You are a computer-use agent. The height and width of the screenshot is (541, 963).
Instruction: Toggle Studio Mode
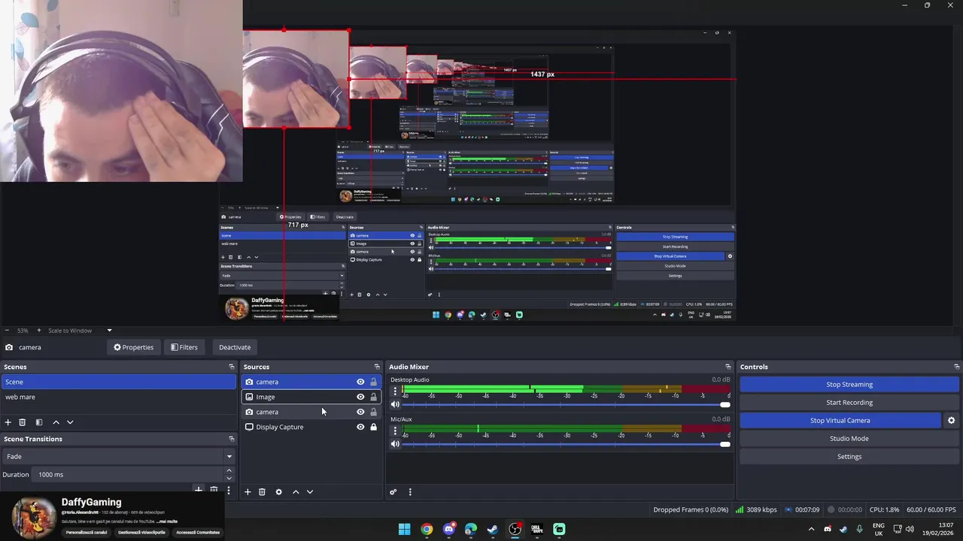pyautogui.click(x=849, y=439)
